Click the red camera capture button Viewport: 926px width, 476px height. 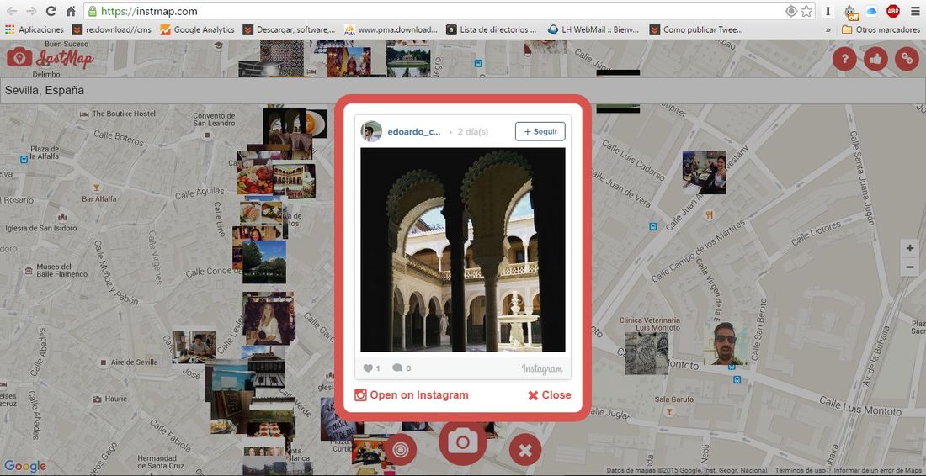pos(462,443)
